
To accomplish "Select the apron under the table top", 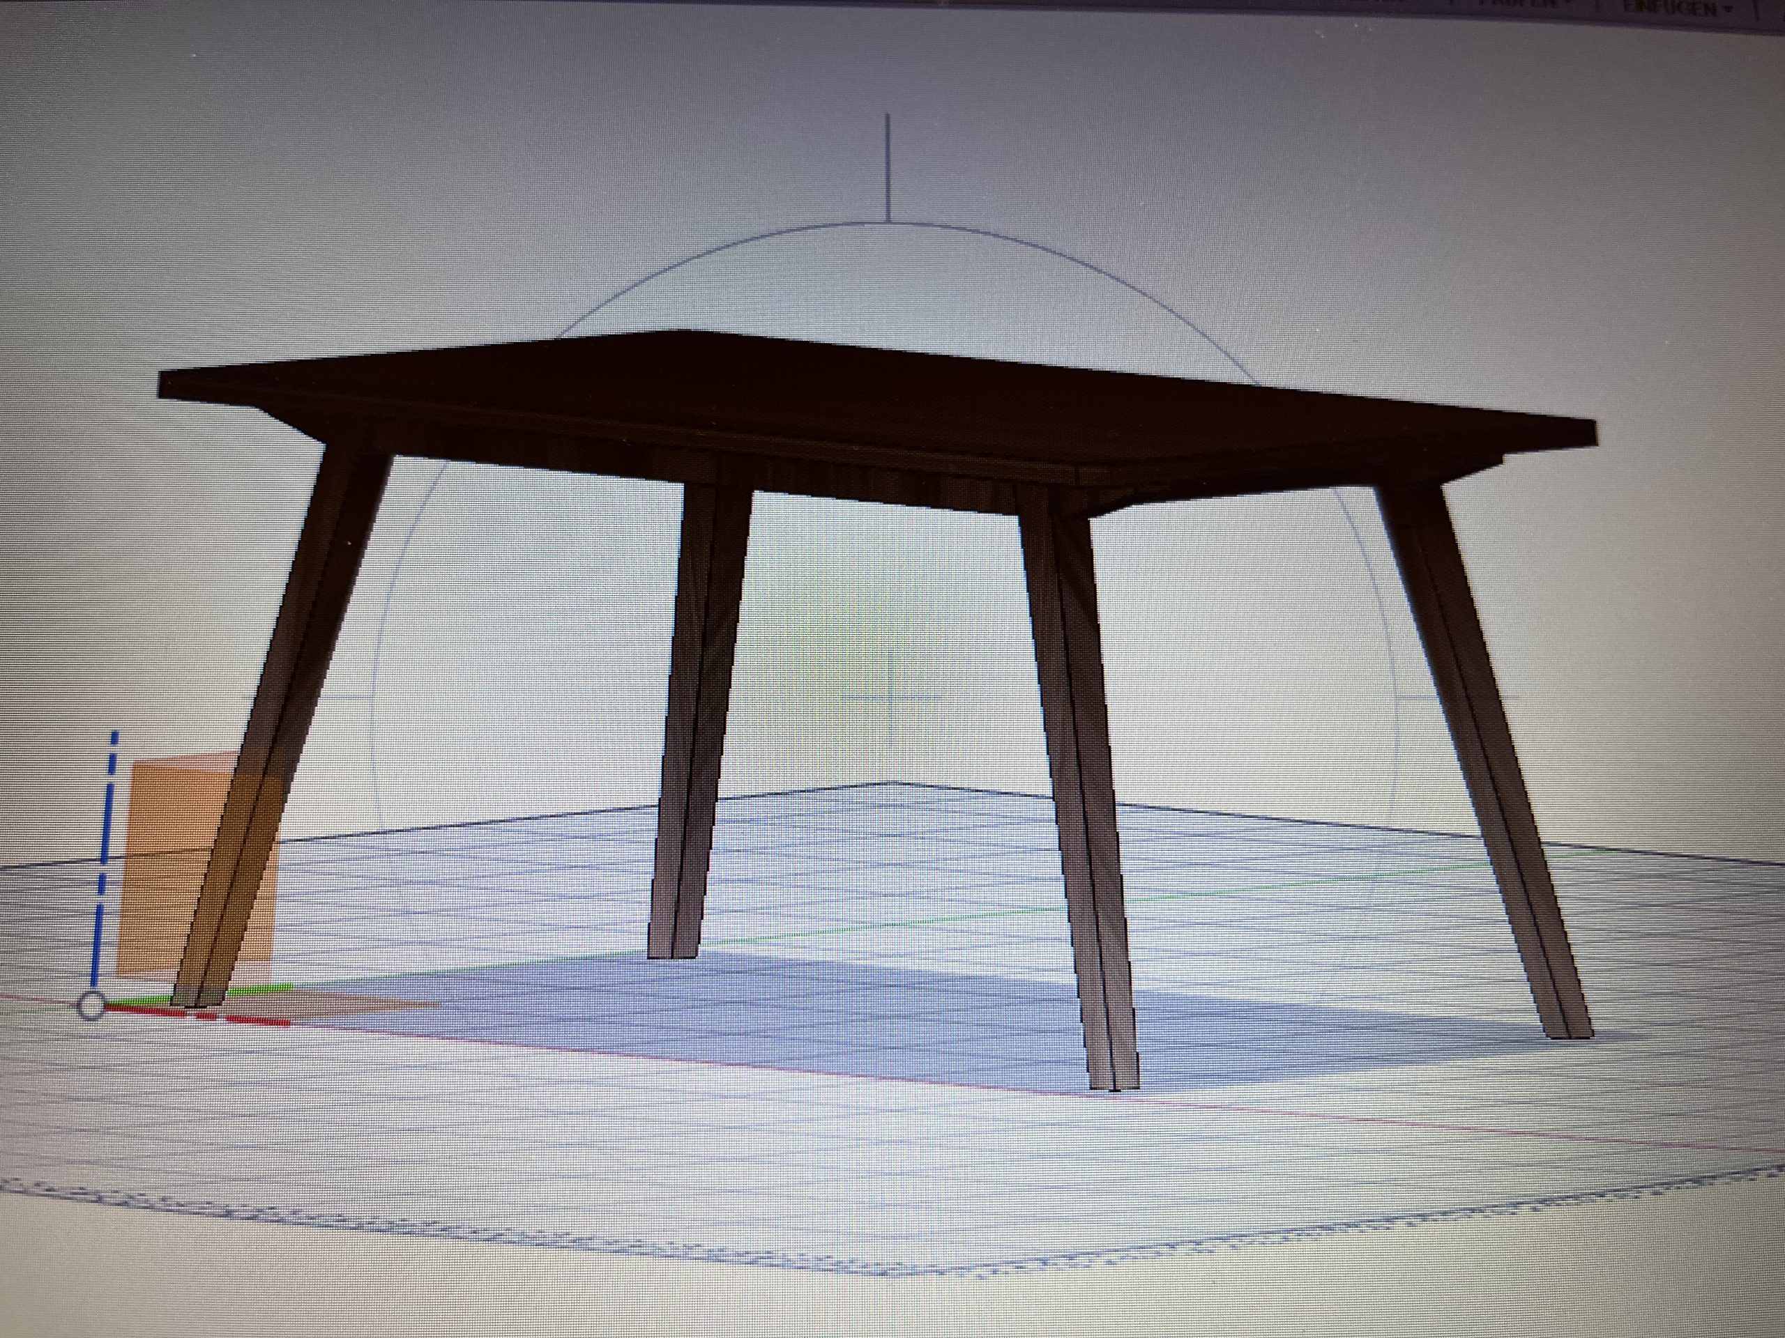I will pos(888,488).
